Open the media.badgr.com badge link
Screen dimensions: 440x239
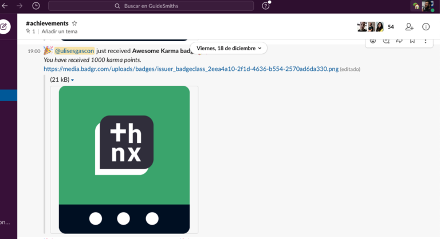click(x=191, y=69)
